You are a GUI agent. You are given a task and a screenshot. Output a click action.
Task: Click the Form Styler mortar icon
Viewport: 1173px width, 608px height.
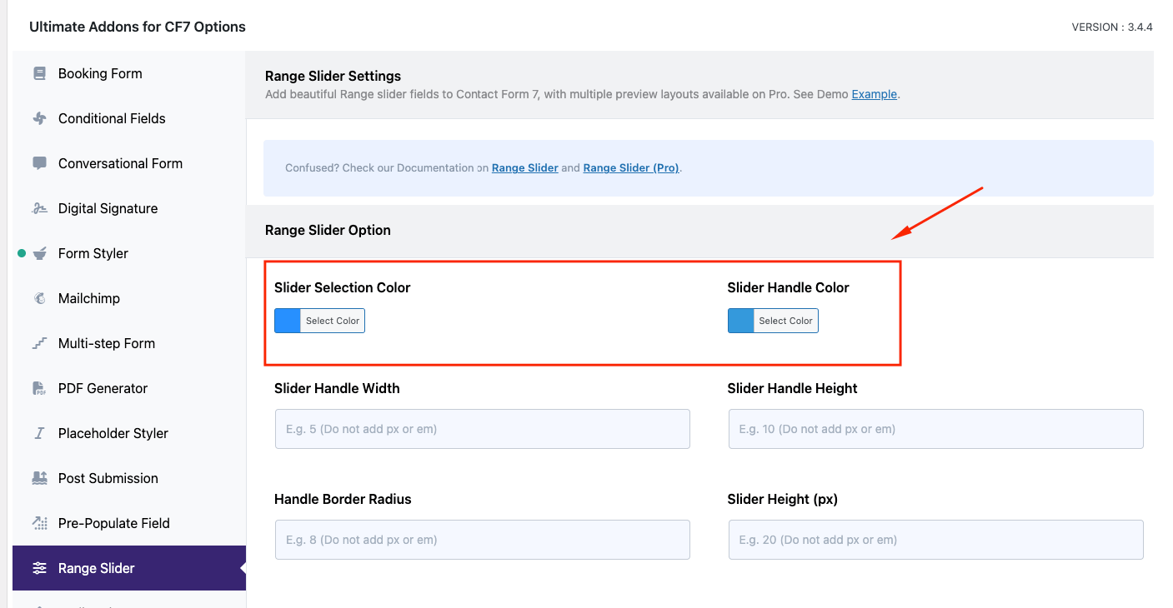tap(39, 253)
